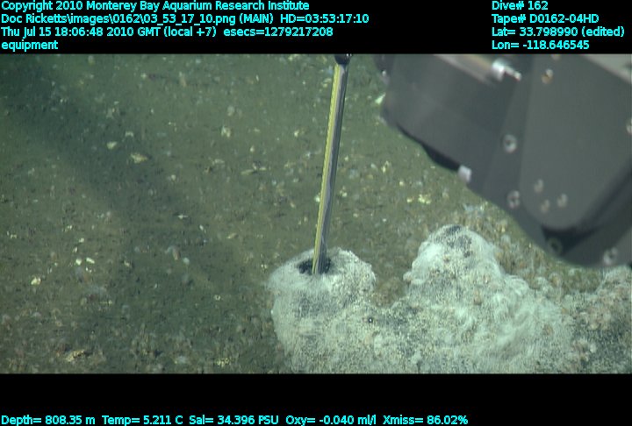Click the copyright Monterey Bay Aquarium text
The image size is (632, 426).
click(x=155, y=5)
